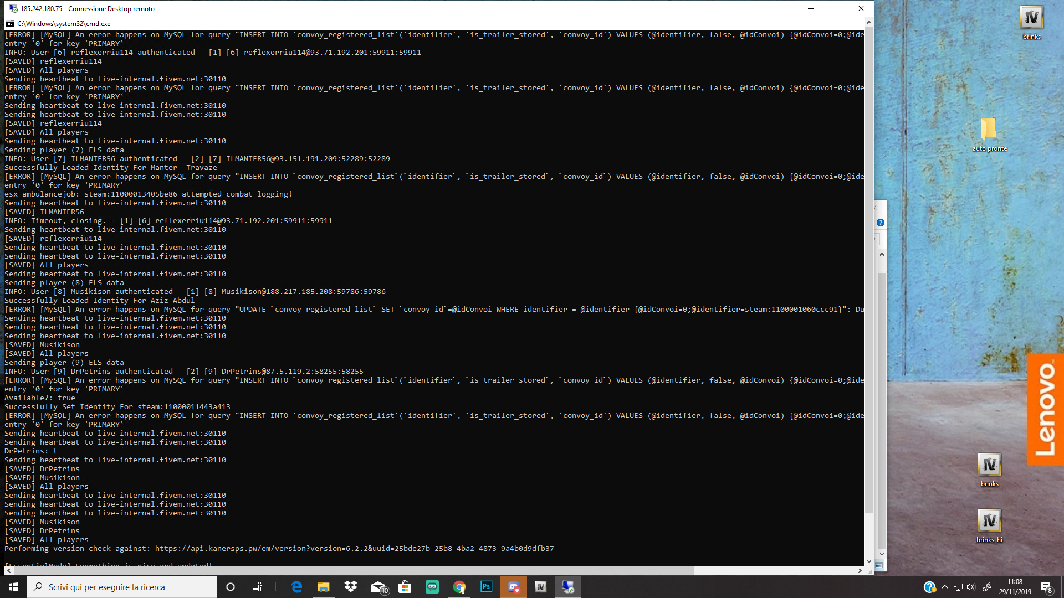
Task: Open File Explorer from the taskbar
Action: point(324,587)
